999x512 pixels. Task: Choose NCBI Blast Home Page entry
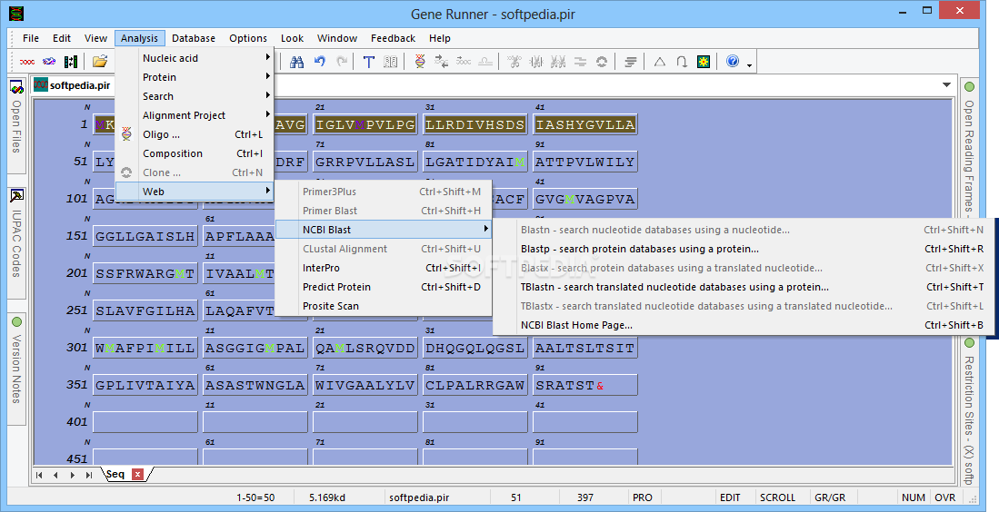[x=576, y=325]
